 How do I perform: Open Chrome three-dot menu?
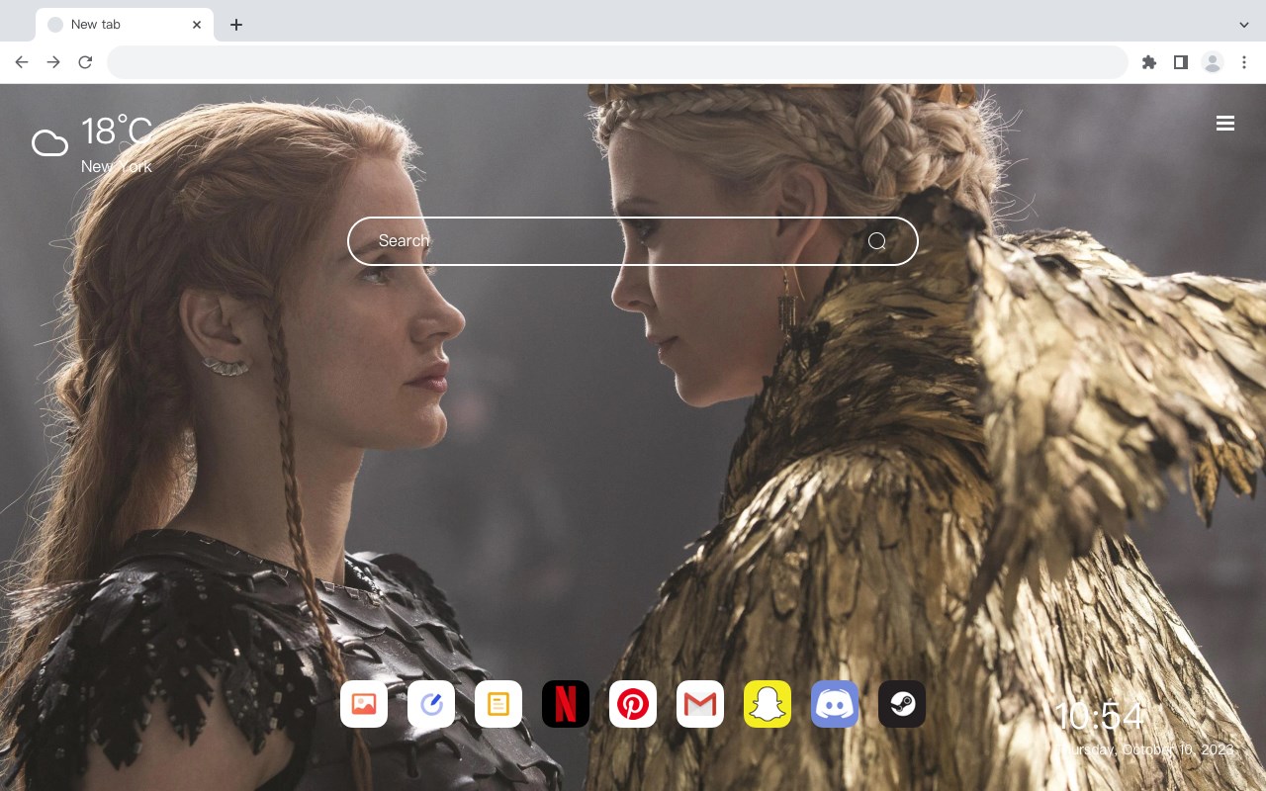point(1244,62)
